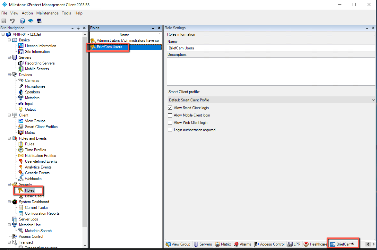Switch to the Alarms tab
The width and height of the screenshot is (377, 250).
click(x=242, y=244)
